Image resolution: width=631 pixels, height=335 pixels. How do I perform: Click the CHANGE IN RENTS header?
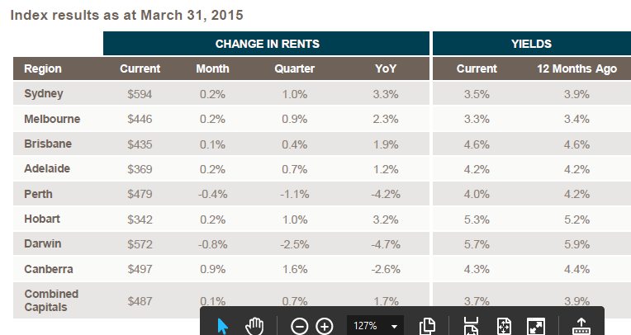click(267, 44)
